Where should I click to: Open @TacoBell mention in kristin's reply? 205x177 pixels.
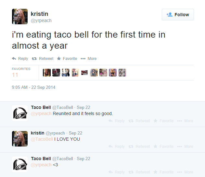click(42, 139)
